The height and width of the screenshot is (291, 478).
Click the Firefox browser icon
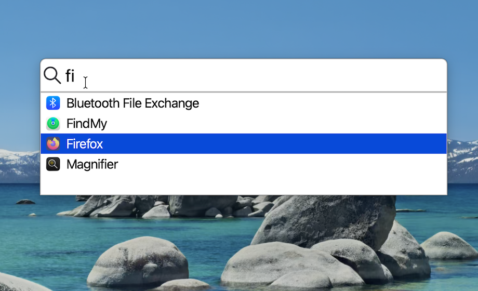click(x=53, y=143)
